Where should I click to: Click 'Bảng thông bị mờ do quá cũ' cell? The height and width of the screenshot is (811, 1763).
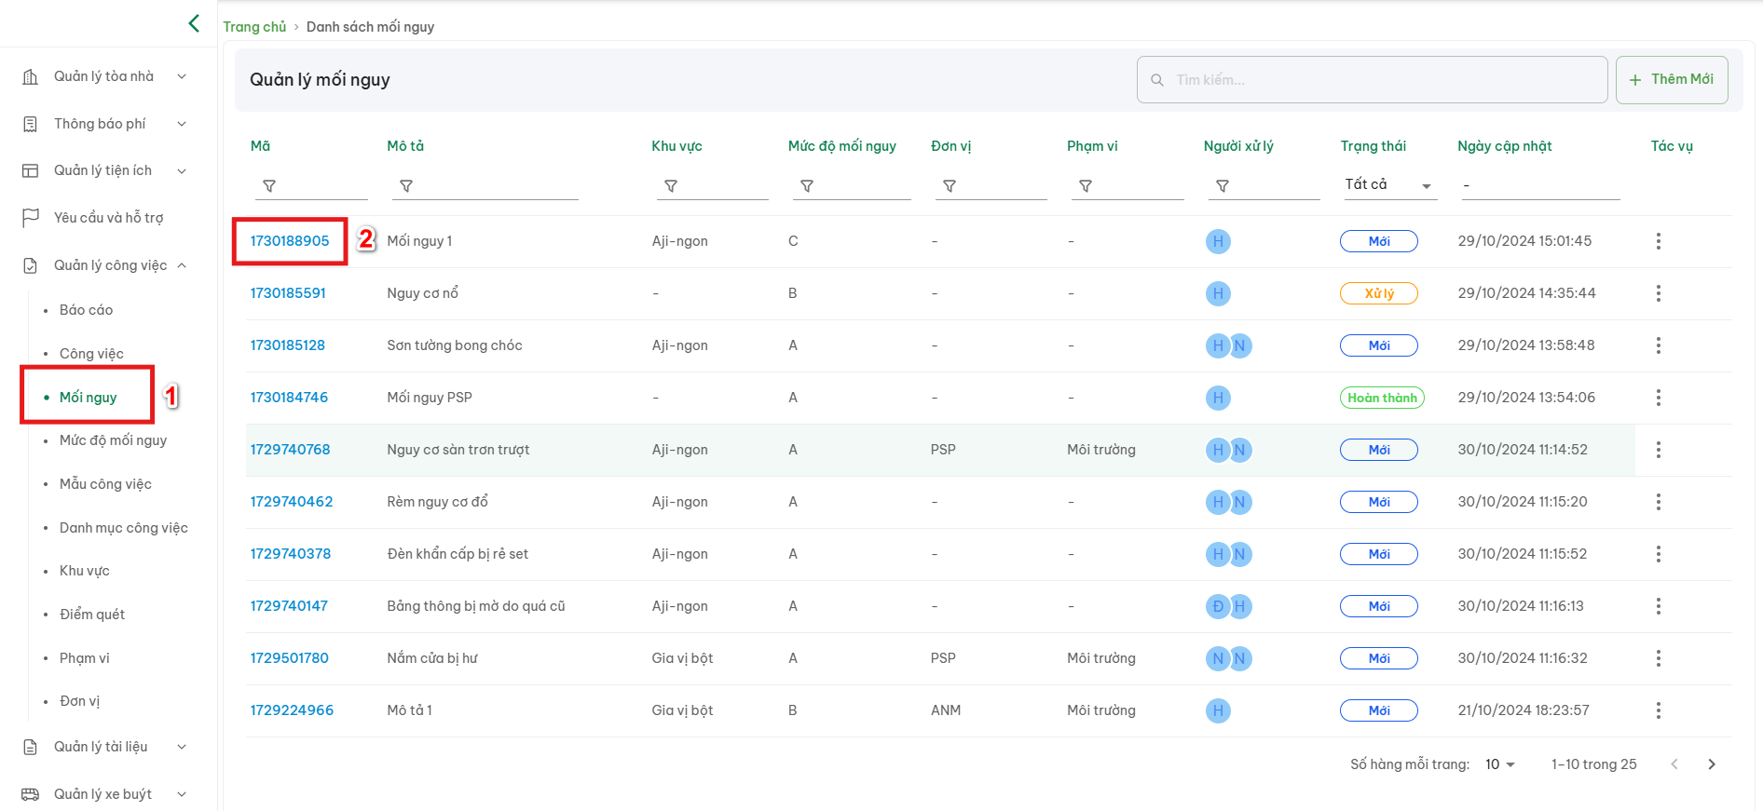476,606
